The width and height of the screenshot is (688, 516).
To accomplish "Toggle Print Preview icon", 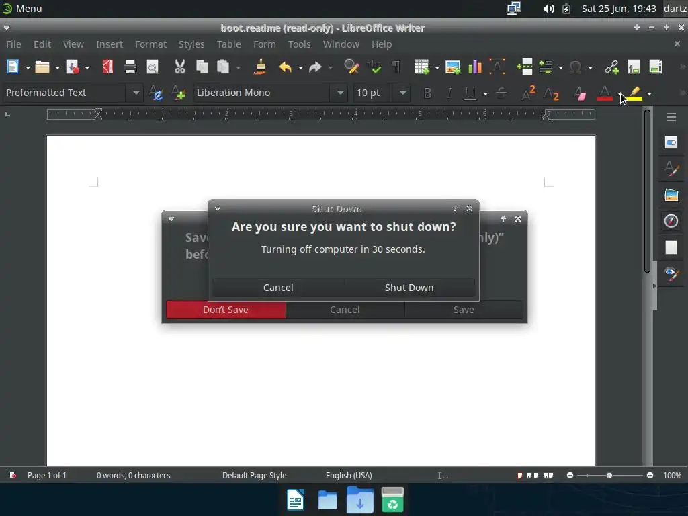I will [x=153, y=67].
